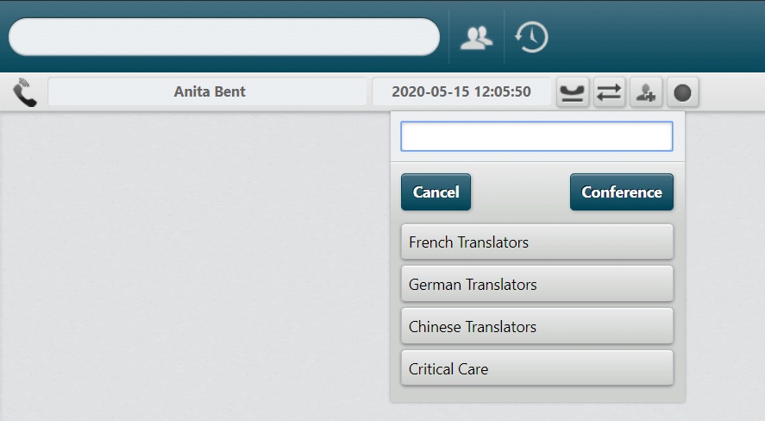Click the word Care in last entry
The height and width of the screenshot is (421, 765).
[473, 369]
